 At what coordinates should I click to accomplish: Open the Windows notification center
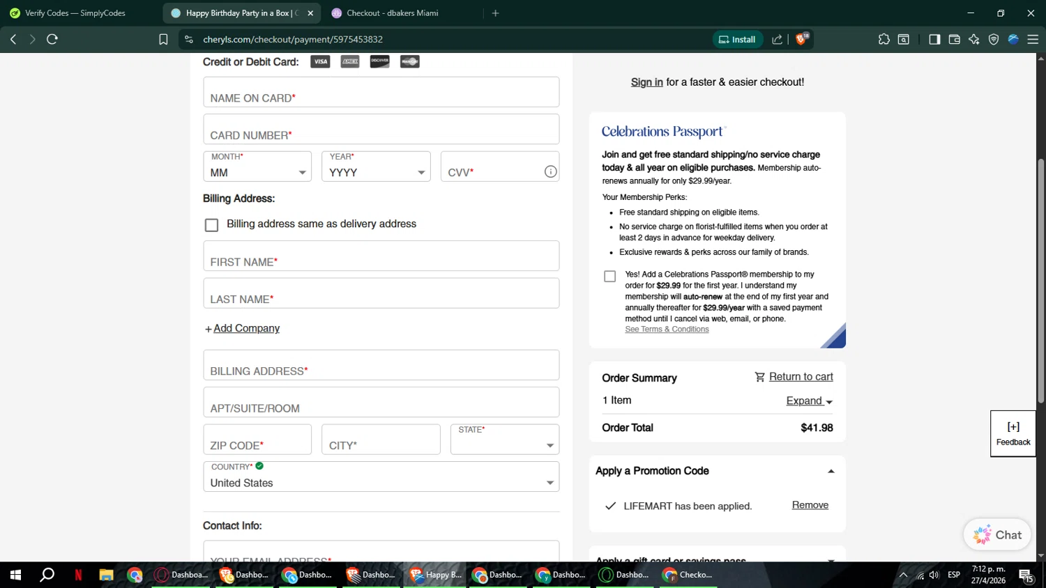1026,575
